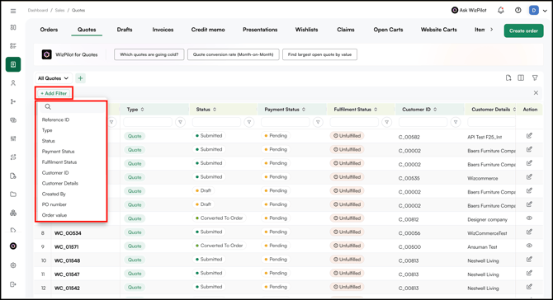This screenshot has height=300, width=553.
Task: Click the filter search field
Action: point(72,107)
